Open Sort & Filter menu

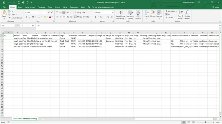tap(181, 15)
